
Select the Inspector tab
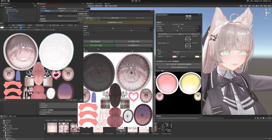coord(41,4)
